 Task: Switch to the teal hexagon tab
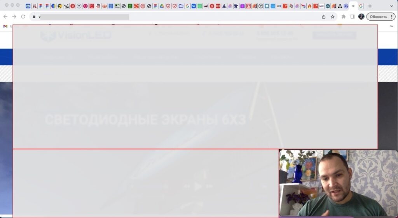click(x=328, y=6)
